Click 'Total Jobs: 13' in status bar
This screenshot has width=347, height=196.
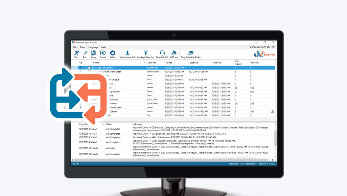tap(235, 164)
